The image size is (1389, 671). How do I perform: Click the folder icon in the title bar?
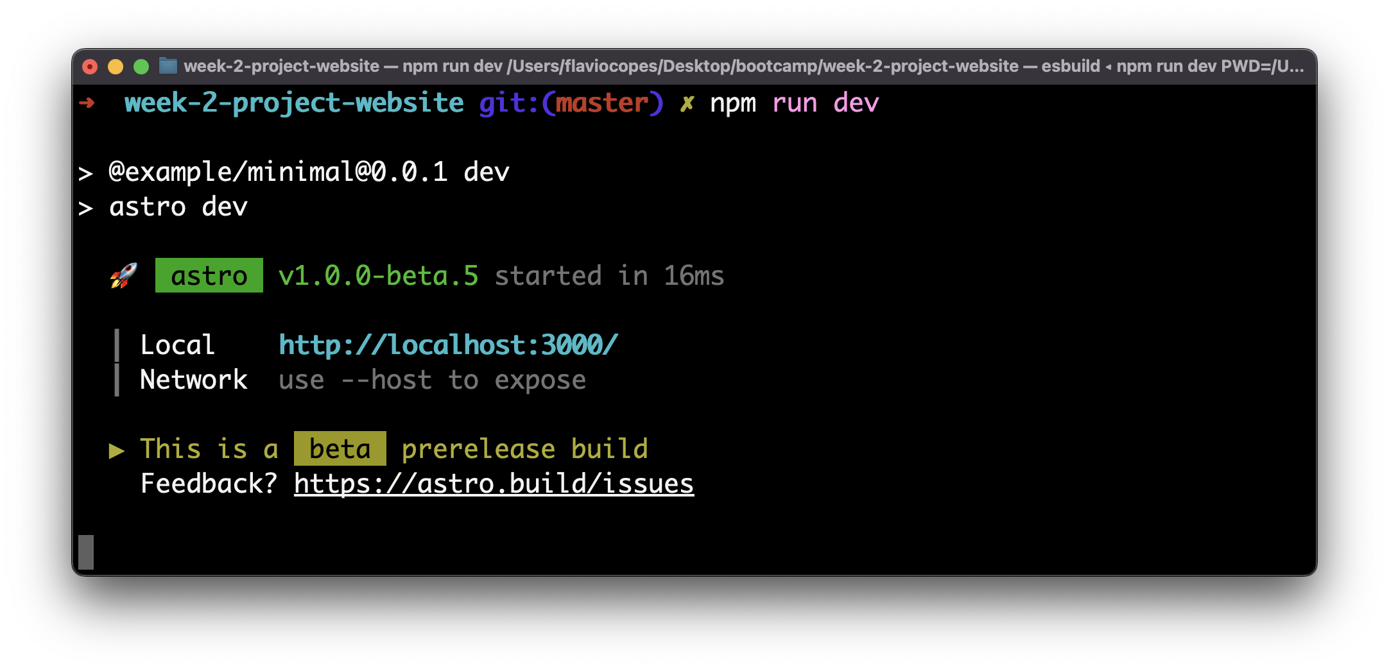pos(168,66)
